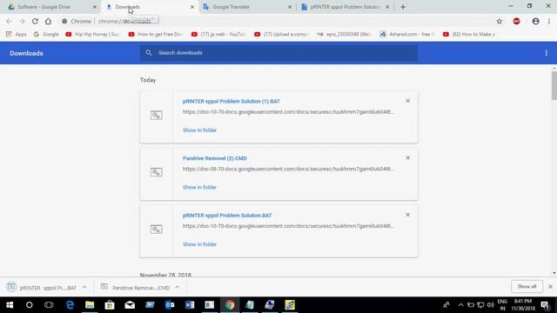Select Google Chrome on the taskbar
The image size is (557, 313).
[230, 305]
